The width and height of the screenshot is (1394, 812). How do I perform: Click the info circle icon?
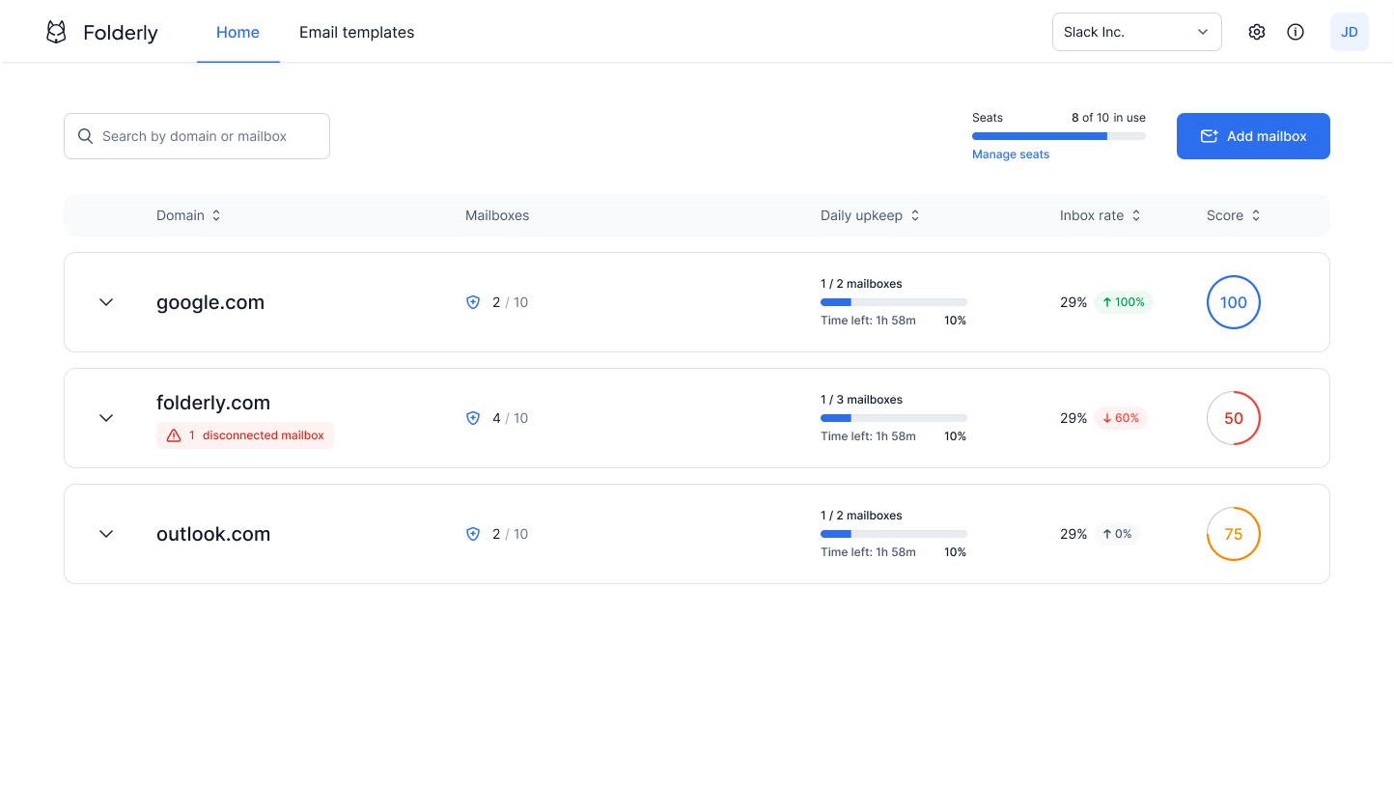(1296, 32)
